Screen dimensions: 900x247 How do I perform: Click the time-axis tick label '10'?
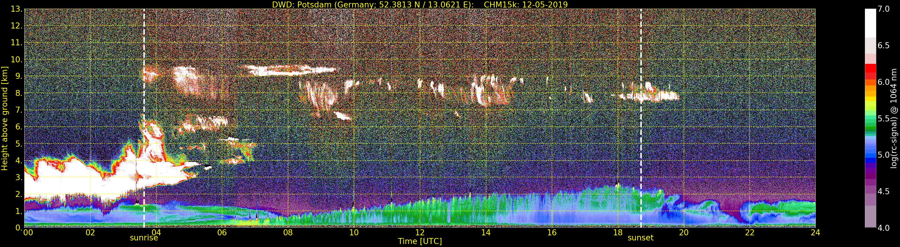[354, 232]
